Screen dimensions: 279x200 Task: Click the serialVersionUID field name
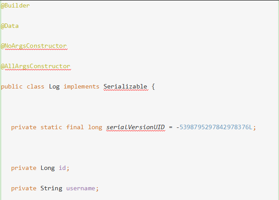pos(136,127)
